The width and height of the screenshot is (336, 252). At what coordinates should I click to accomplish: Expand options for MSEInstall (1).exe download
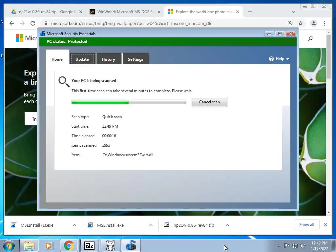coord(74,225)
